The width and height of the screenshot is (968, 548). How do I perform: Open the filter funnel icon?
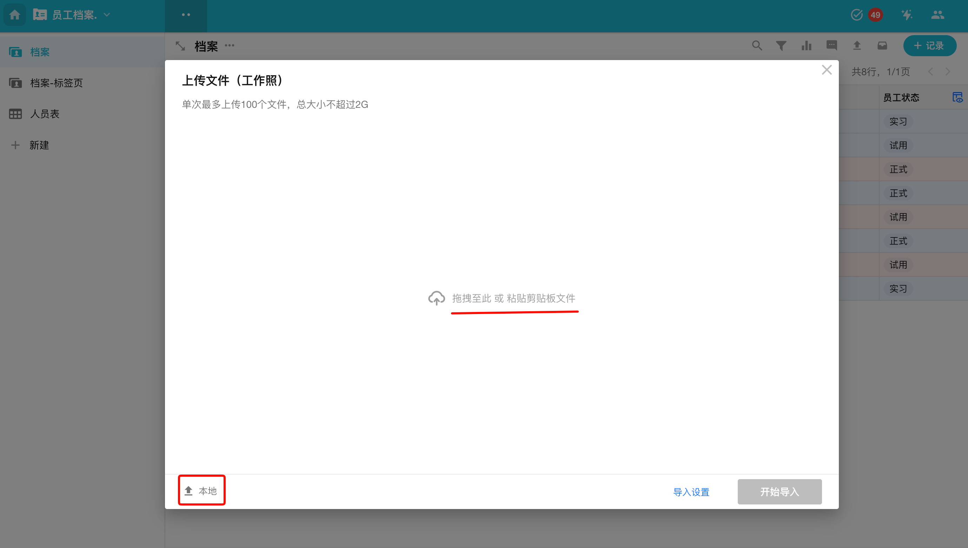coord(781,46)
